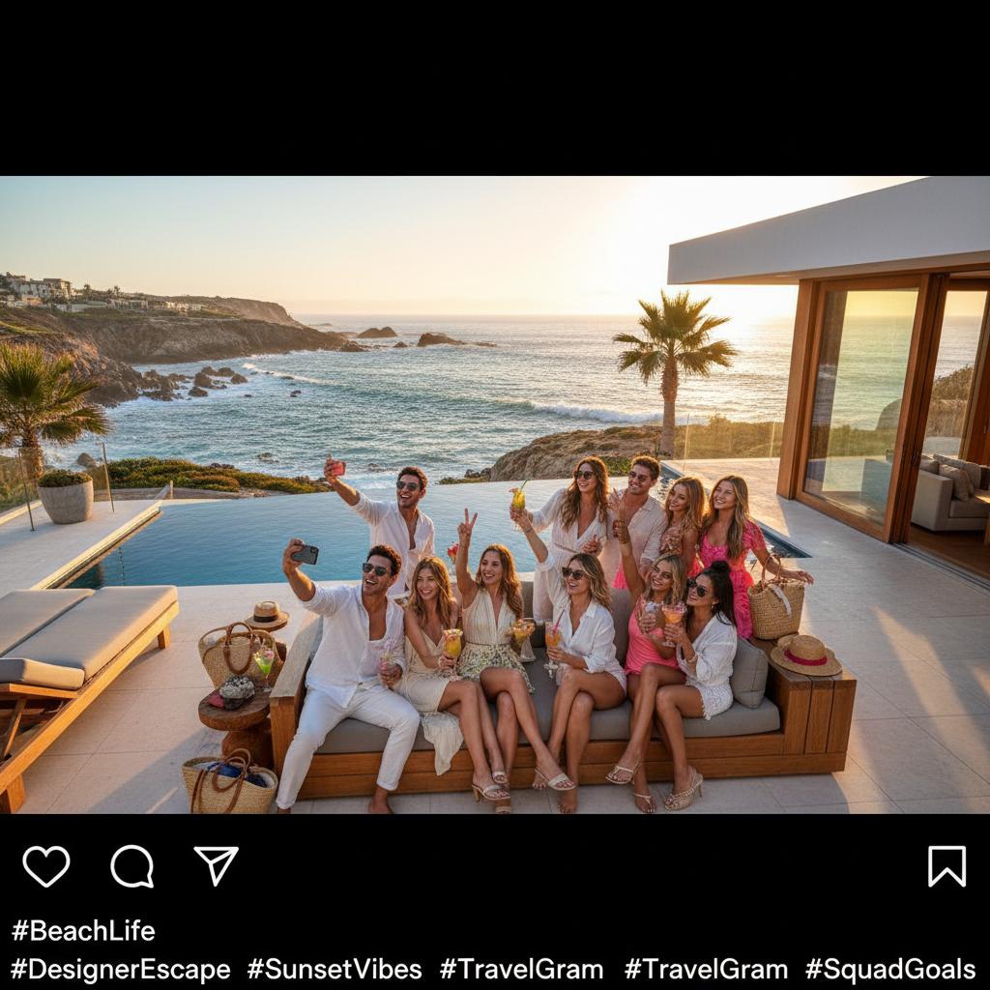Open the first #TravelGram hashtag

coord(521,969)
